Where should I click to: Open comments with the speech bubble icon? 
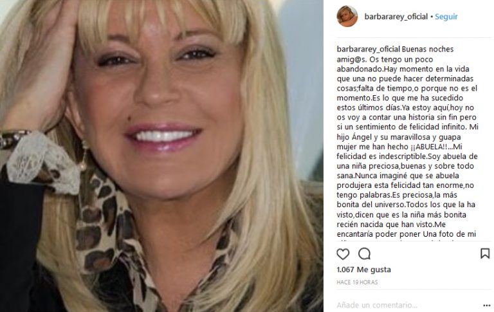point(365,253)
